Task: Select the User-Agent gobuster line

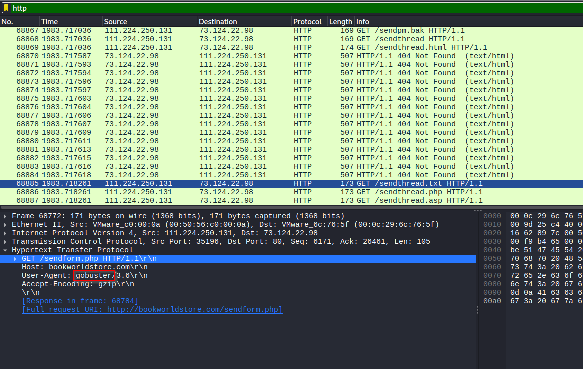Action: [x=85, y=276]
